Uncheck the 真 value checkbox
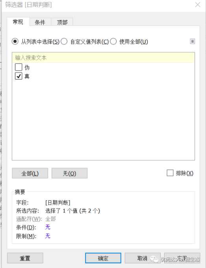The height and width of the screenshot is (268, 206). pyautogui.click(x=19, y=76)
